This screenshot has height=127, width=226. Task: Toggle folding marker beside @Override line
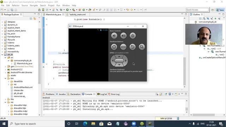click(x=47, y=64)
